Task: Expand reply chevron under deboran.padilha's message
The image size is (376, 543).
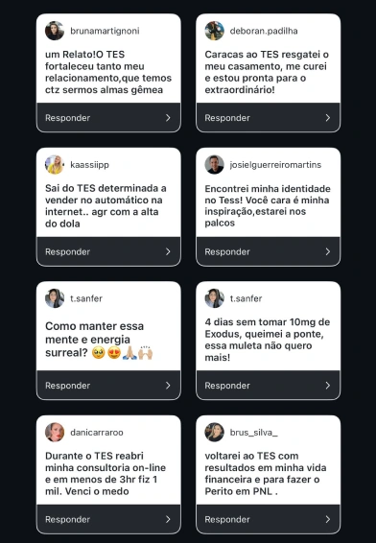Action: [x=327, y=118]
